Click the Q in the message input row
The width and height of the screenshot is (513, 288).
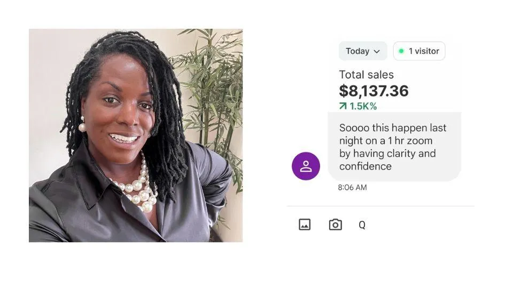362,225
